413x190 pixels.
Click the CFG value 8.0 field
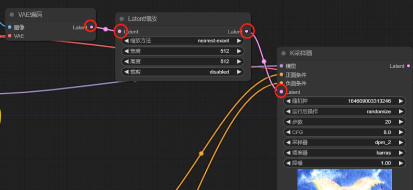point(344,132)
